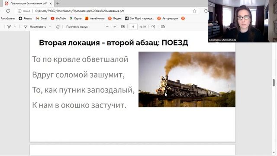Screen dimensions: 277x156
Task: Click the line То по кровле обветшалой
Action: (x=80, y=59)
